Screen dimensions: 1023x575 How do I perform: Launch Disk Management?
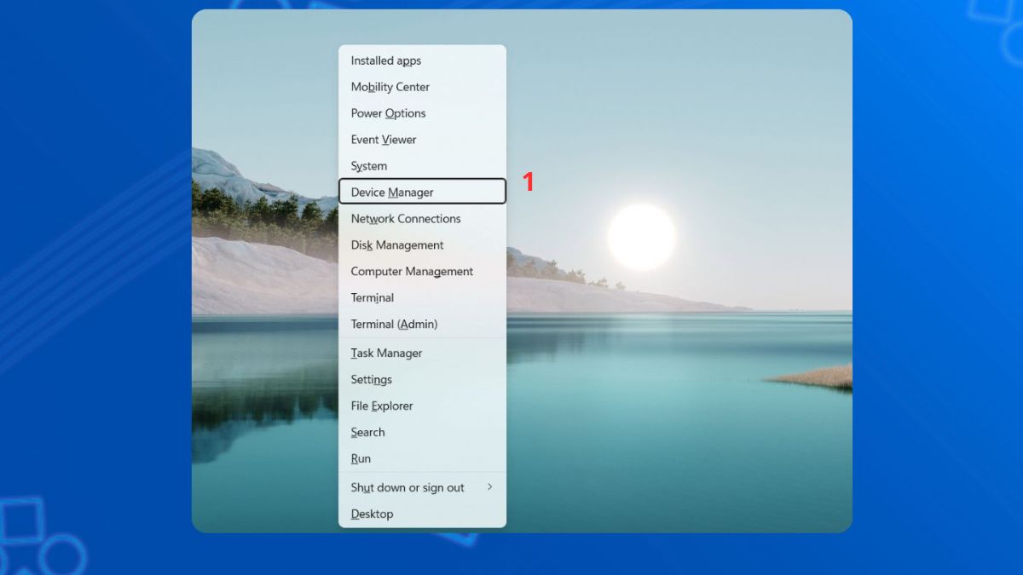tap(397, 245)
